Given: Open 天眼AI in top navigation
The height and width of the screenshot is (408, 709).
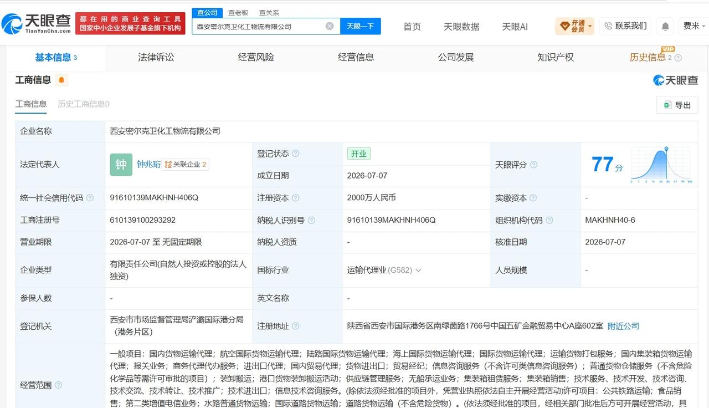Looking at the screenshot, I should point(515,27).
